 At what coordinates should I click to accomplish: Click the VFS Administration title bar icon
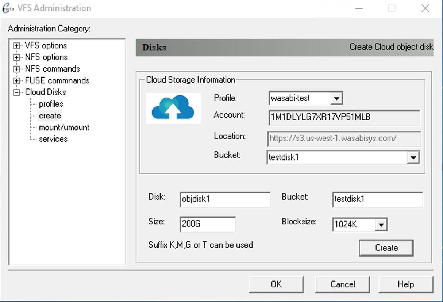pos(8,9)
